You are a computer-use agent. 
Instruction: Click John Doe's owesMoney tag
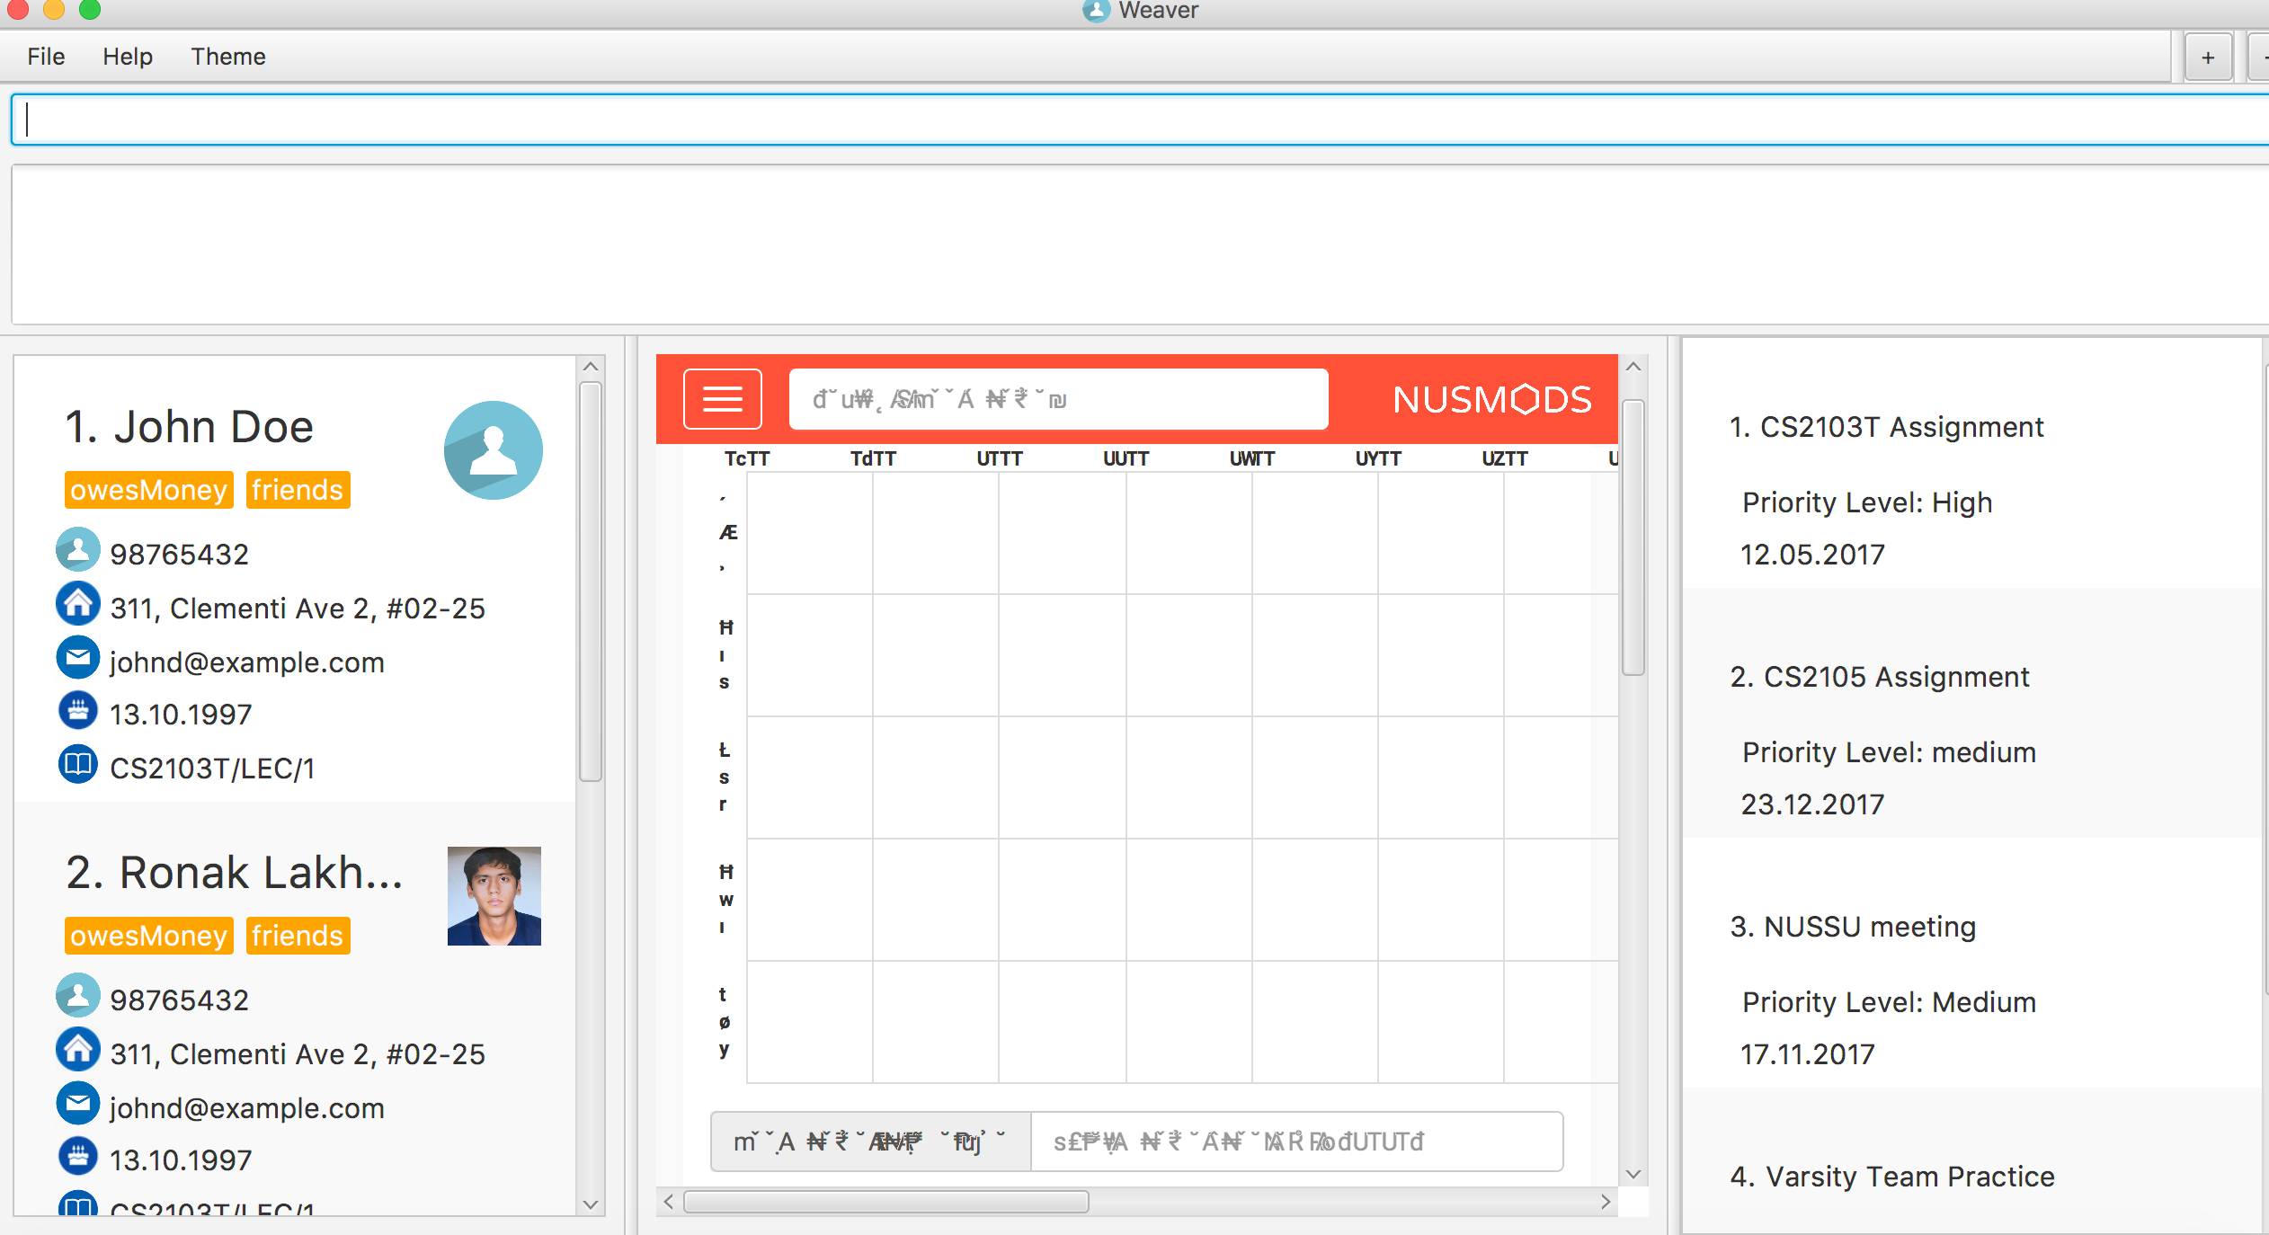(148, 490)
